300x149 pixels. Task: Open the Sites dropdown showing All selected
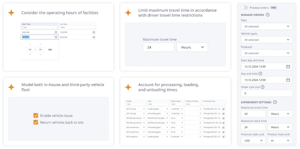click(267, 26)
